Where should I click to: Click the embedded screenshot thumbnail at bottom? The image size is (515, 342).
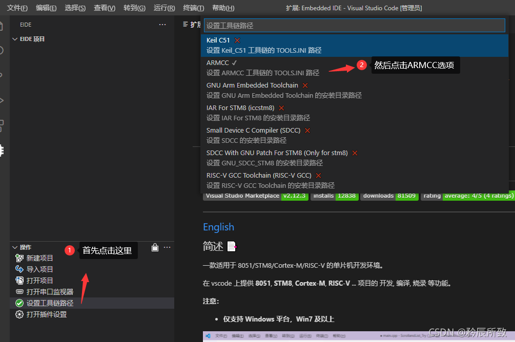pos(359,336)
